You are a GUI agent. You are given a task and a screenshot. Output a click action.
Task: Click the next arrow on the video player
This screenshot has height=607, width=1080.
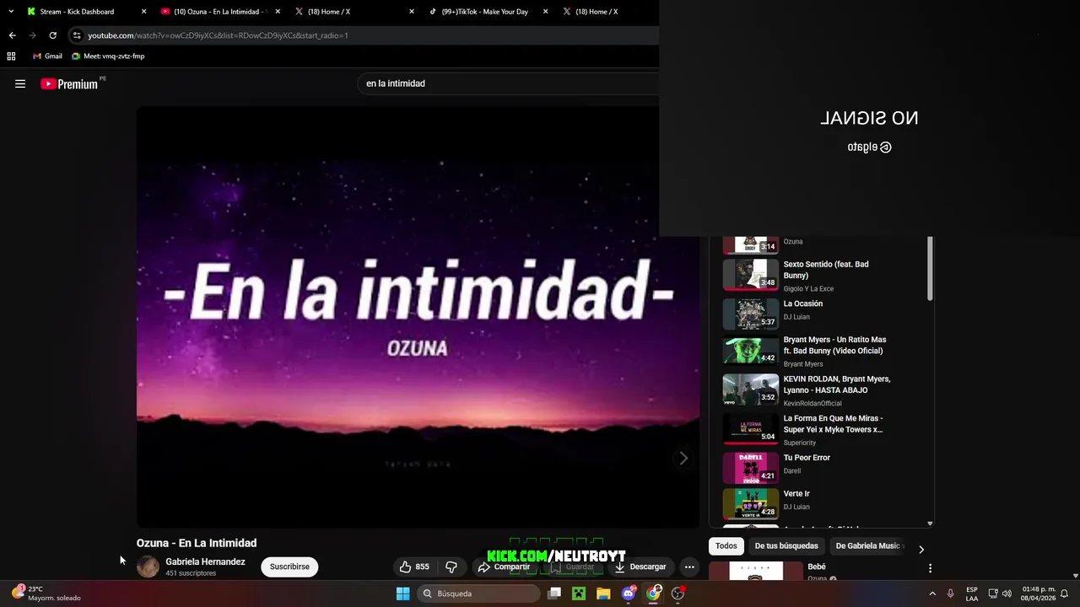pyautogui.click(x=683, y=458)
